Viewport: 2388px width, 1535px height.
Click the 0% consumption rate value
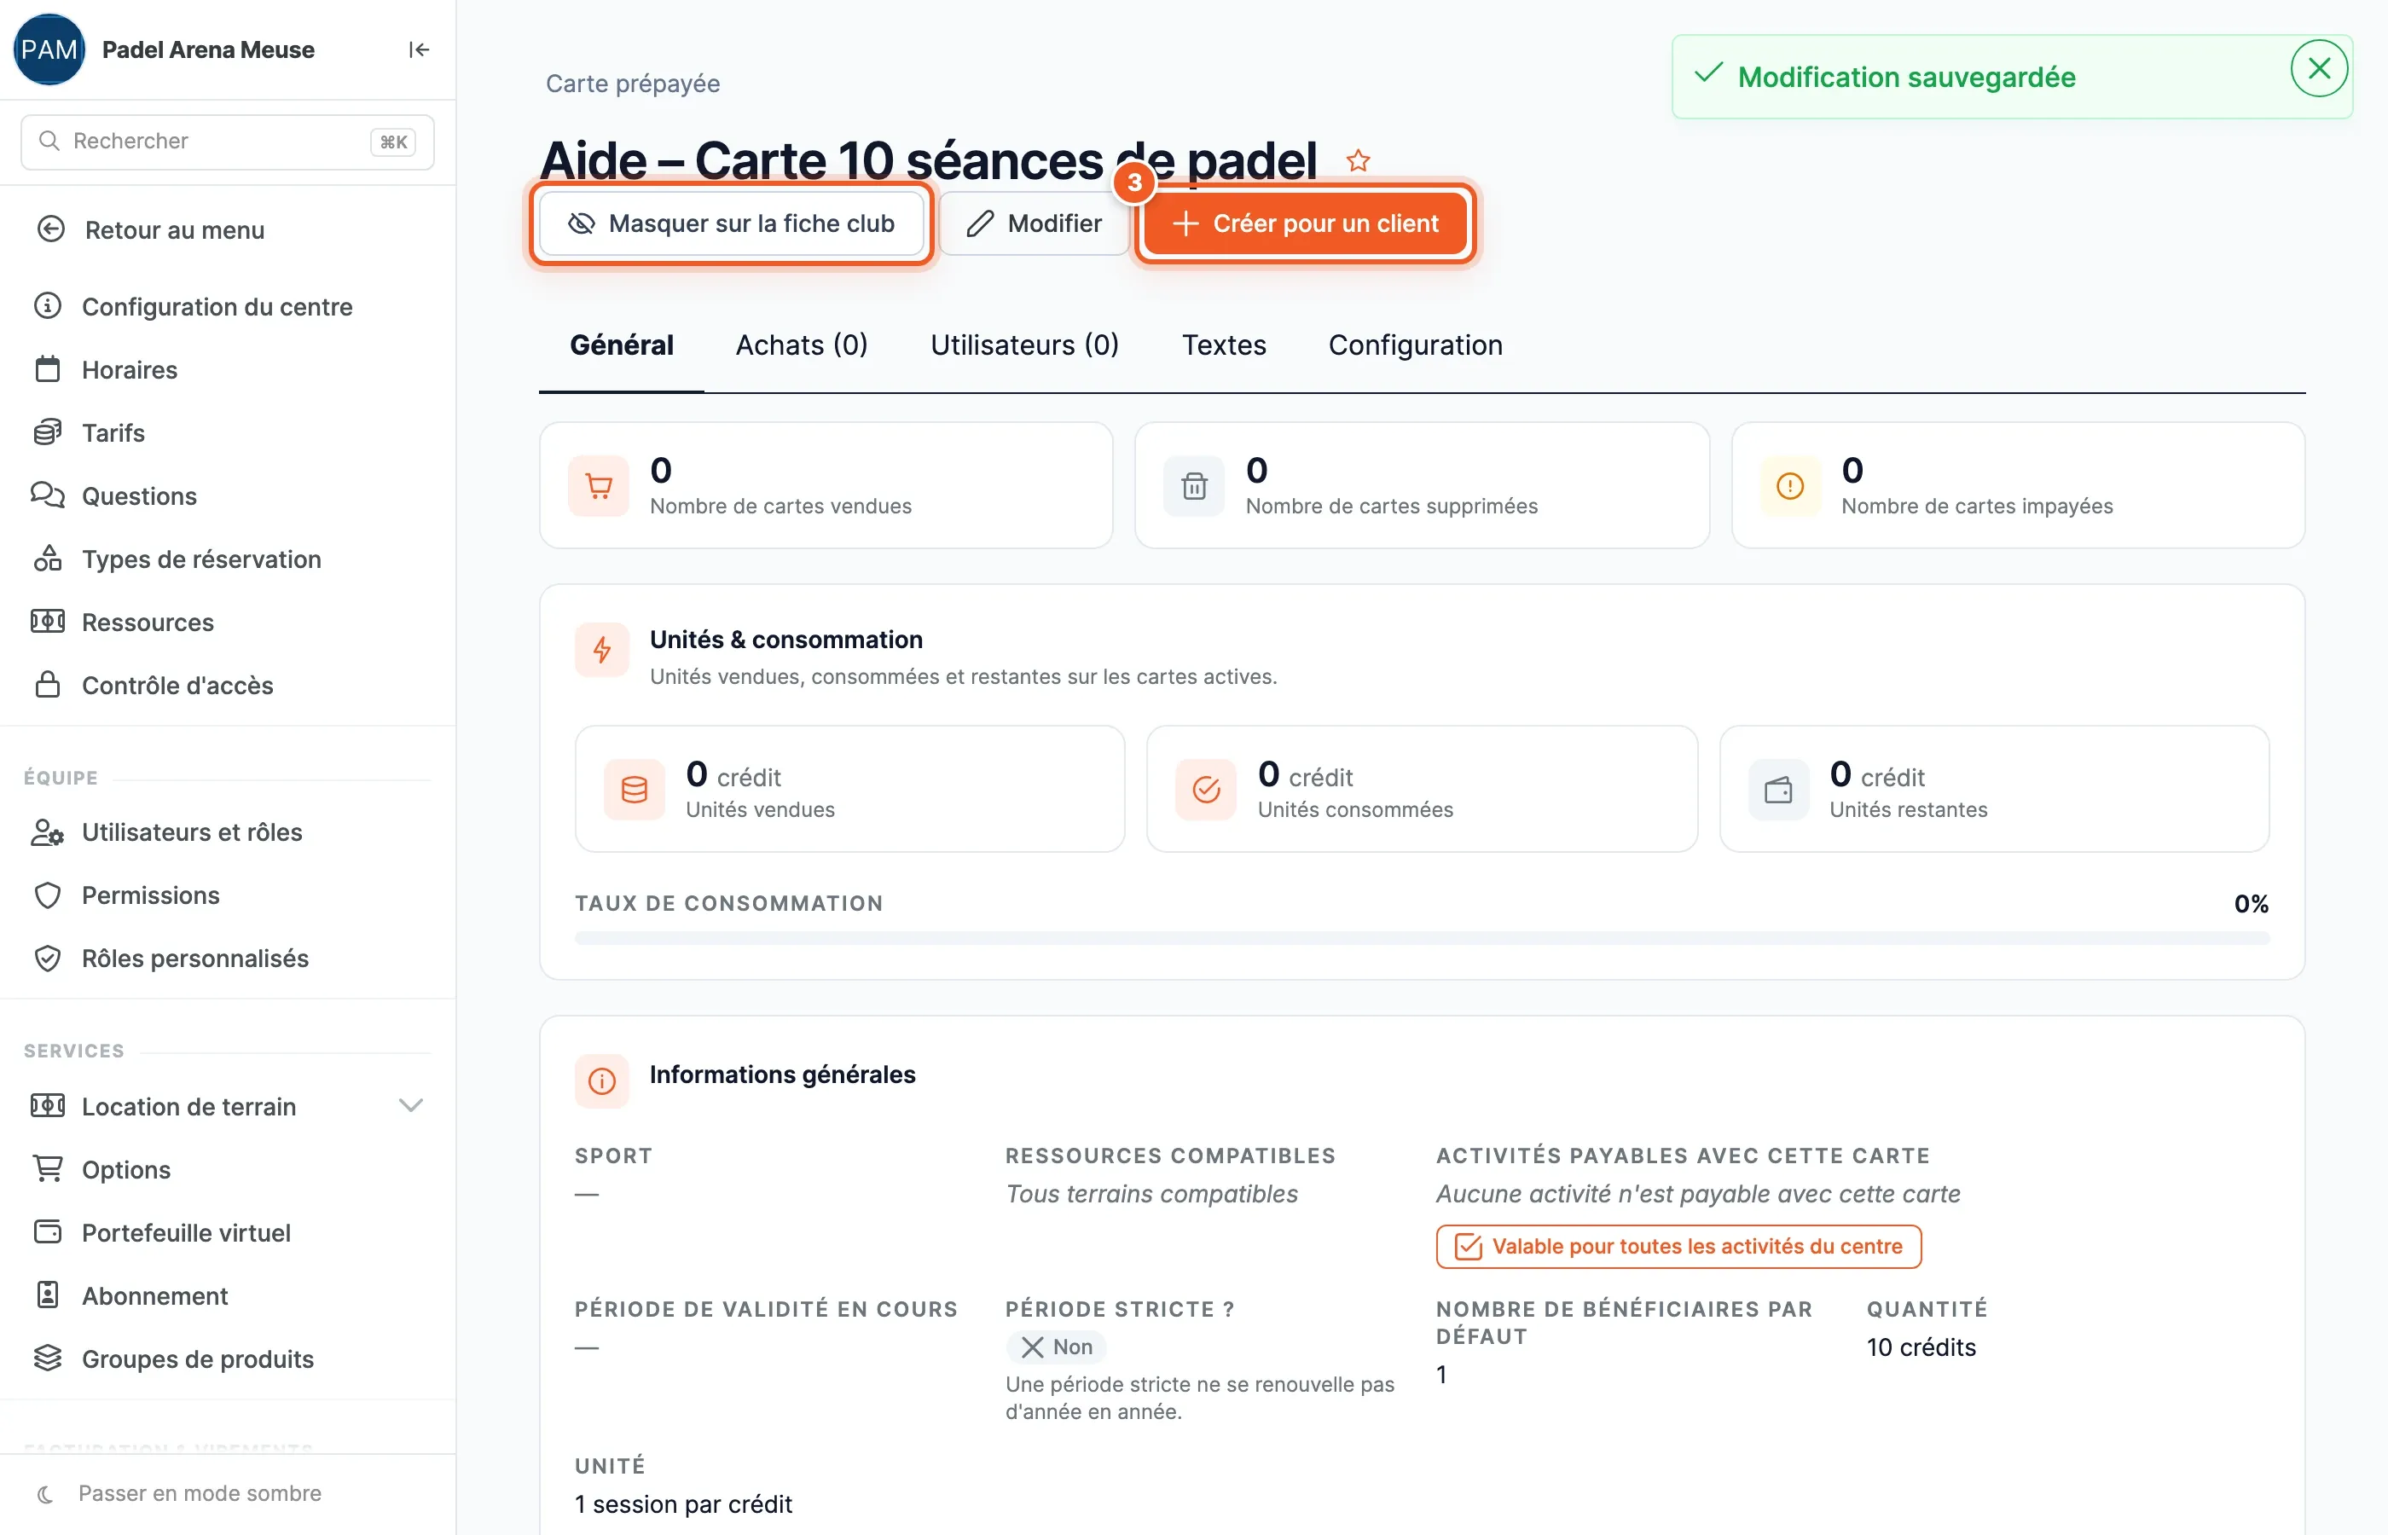pyautogui.click(x=2251, y=903)
